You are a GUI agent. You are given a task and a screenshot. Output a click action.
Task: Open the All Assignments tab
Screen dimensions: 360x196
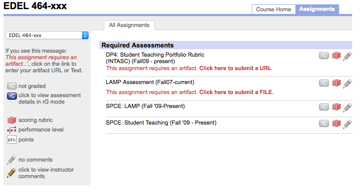click(129, 25)
